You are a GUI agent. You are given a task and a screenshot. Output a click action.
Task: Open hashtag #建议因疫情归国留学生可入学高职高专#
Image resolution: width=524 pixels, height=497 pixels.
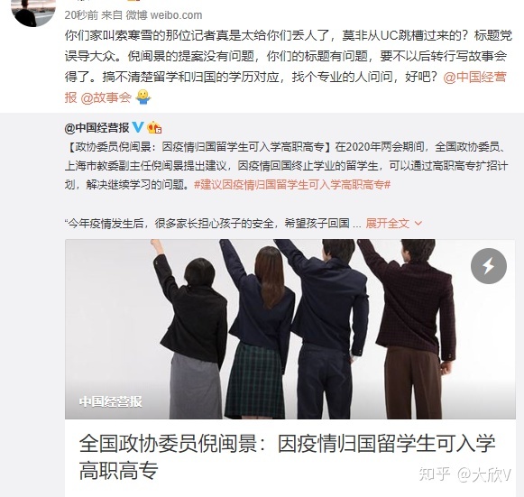point(292,185)
